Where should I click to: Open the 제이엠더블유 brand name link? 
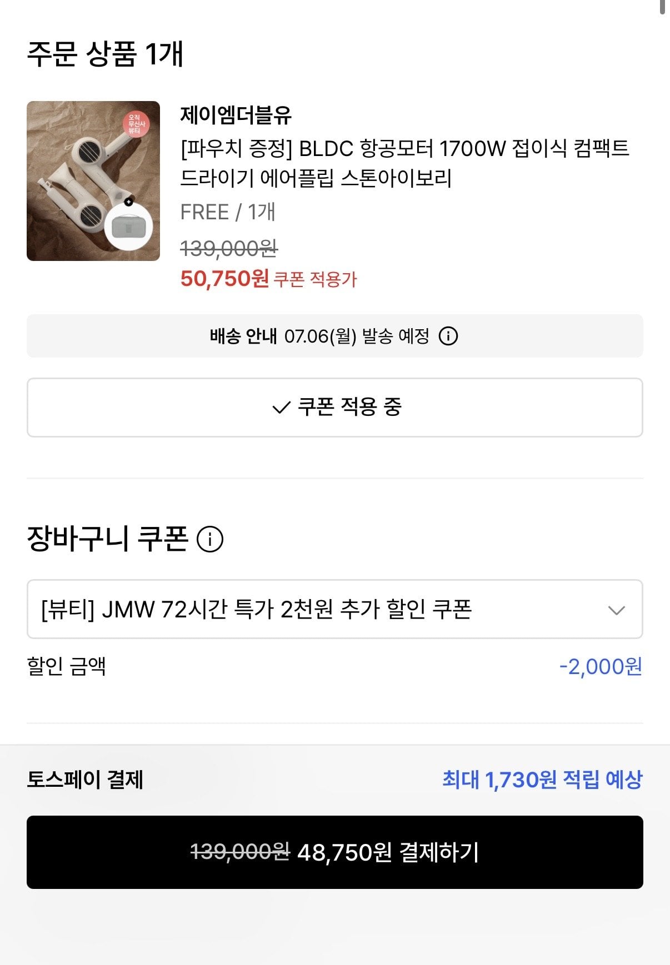(236, 115)
